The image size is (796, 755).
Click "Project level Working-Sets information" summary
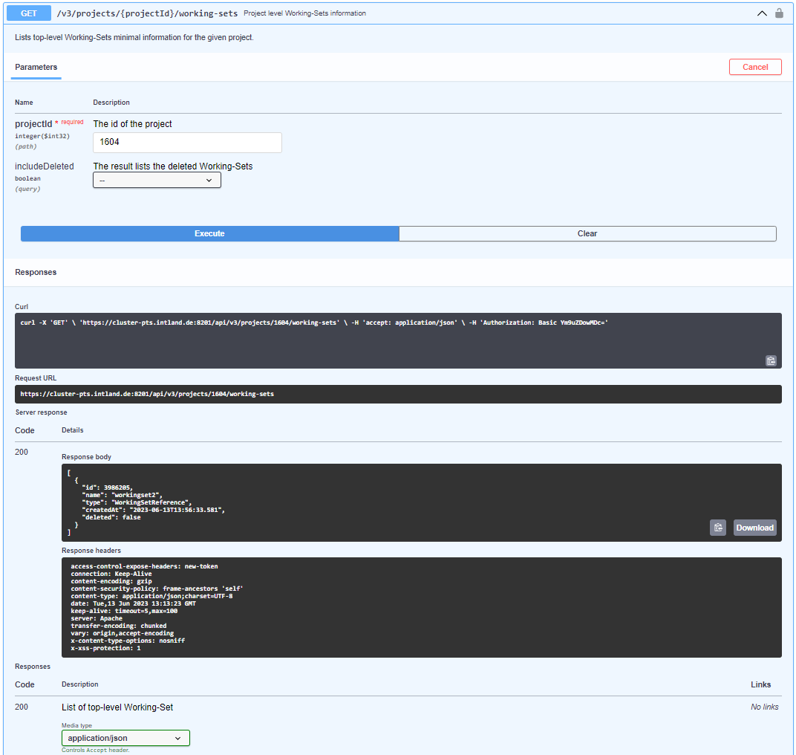304,13
